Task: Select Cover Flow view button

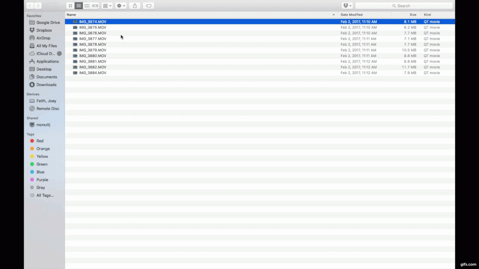Action: point(95,6)
